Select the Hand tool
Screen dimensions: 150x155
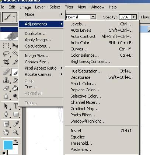click(x=6, y=132)
